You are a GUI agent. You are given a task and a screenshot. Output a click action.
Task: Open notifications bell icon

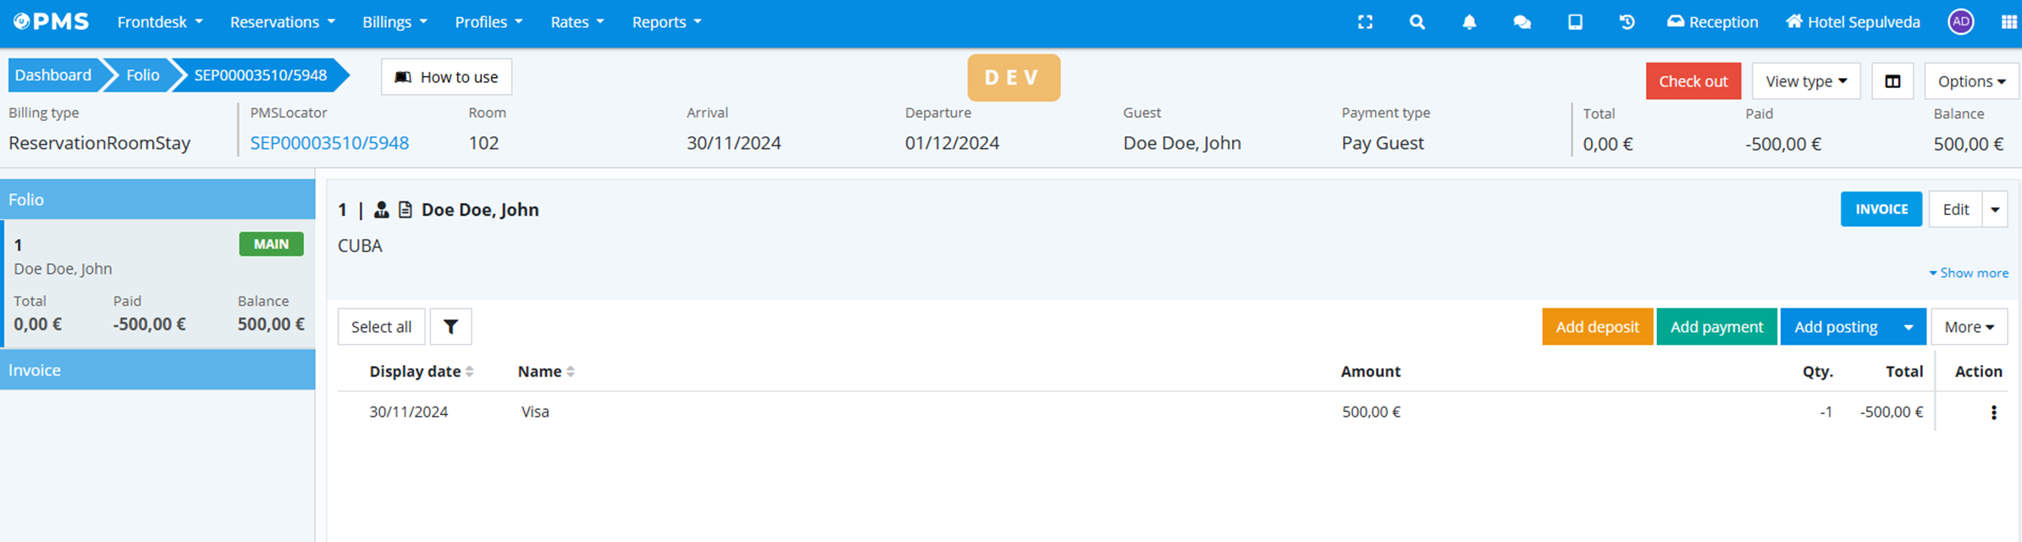click(1469, 22)
